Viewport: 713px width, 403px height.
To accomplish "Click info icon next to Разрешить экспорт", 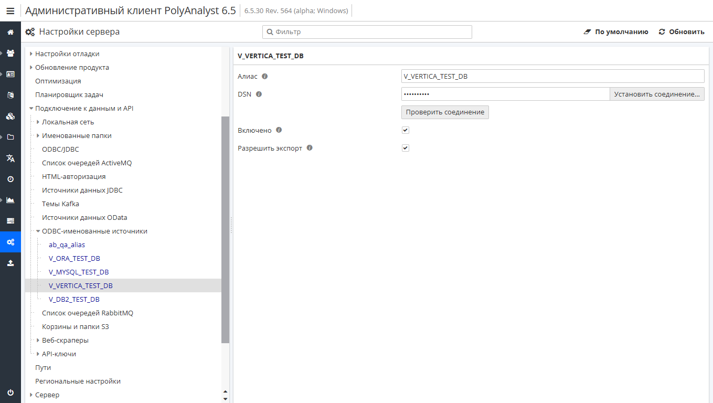I will (x=310, y=147).
